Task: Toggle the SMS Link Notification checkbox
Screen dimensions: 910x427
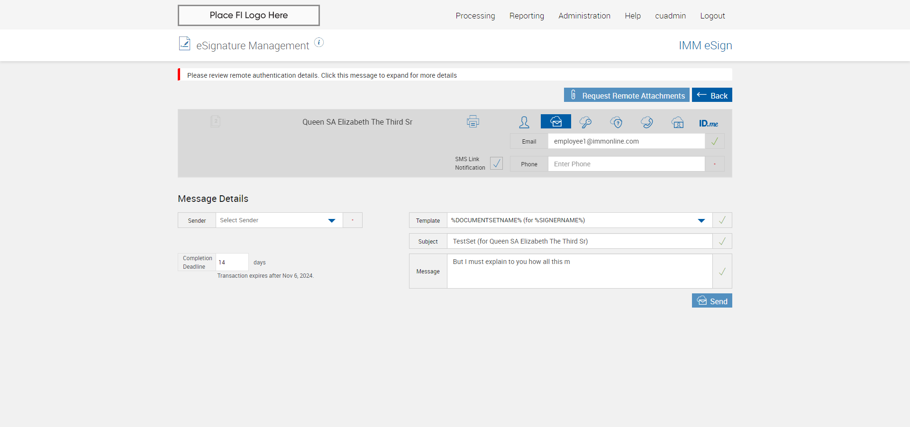Action: [x=496, y=164]
